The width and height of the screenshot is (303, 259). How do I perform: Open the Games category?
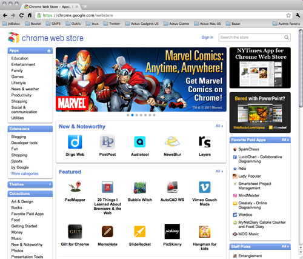click(x=18, y=76)
